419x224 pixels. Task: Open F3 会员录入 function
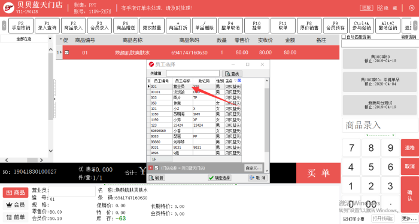tap(99, 26)
